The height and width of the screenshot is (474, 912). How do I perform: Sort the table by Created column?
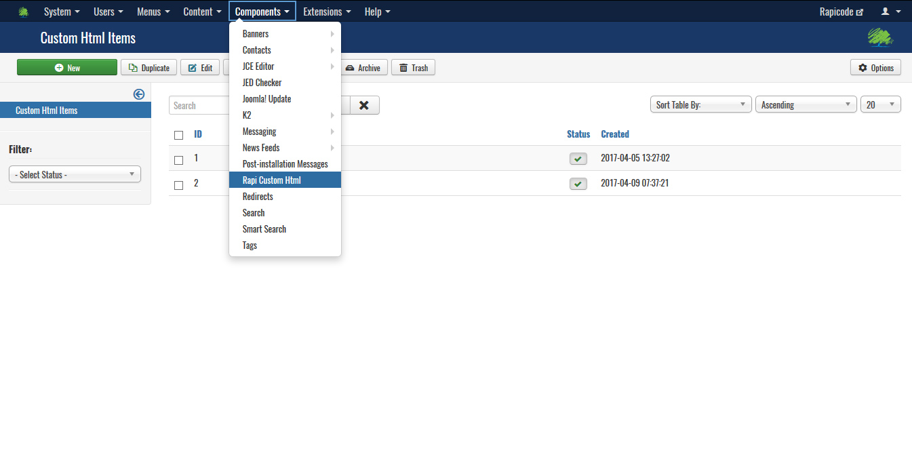[x=615, y=134]
